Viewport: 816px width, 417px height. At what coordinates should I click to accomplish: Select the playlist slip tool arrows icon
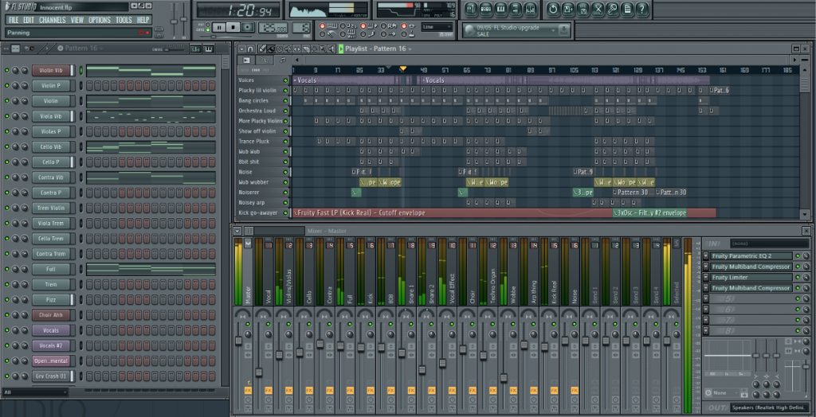296,49
